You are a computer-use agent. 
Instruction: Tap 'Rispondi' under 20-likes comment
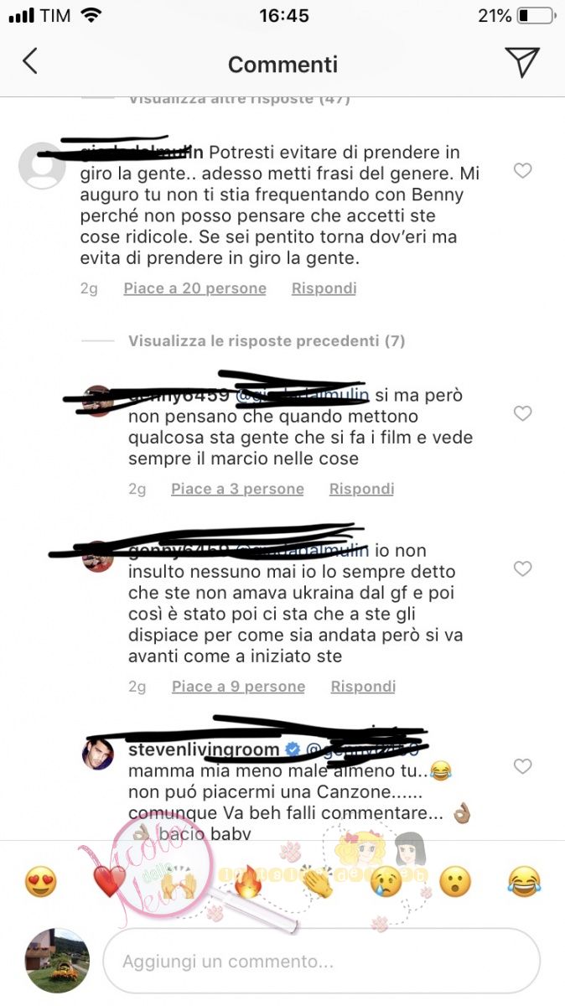point(324,288)
